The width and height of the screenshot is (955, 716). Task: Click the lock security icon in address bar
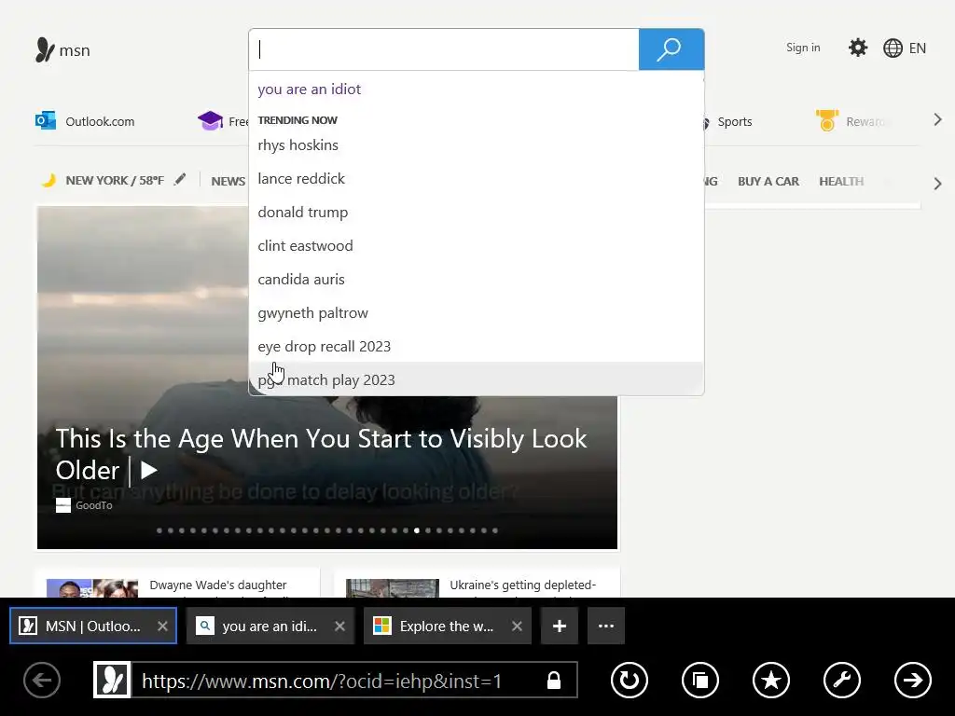554,680
